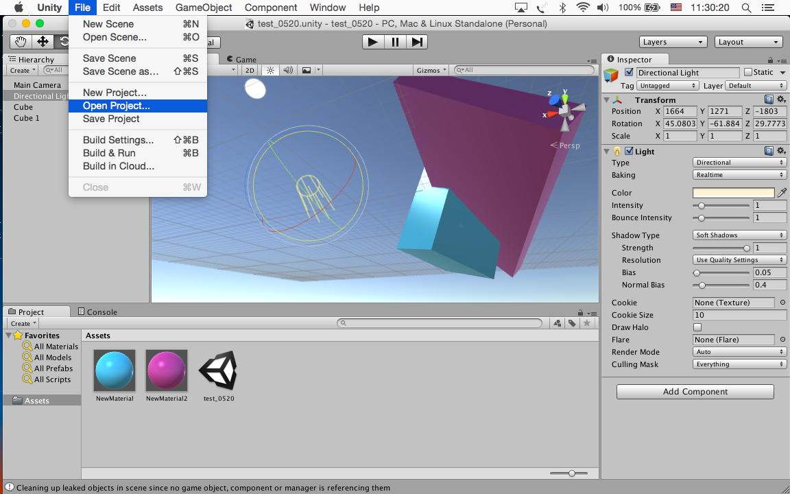Viewport: 790px width, 494px height.
Task: Collapse the Transform component
Action: tap(607, 99)
